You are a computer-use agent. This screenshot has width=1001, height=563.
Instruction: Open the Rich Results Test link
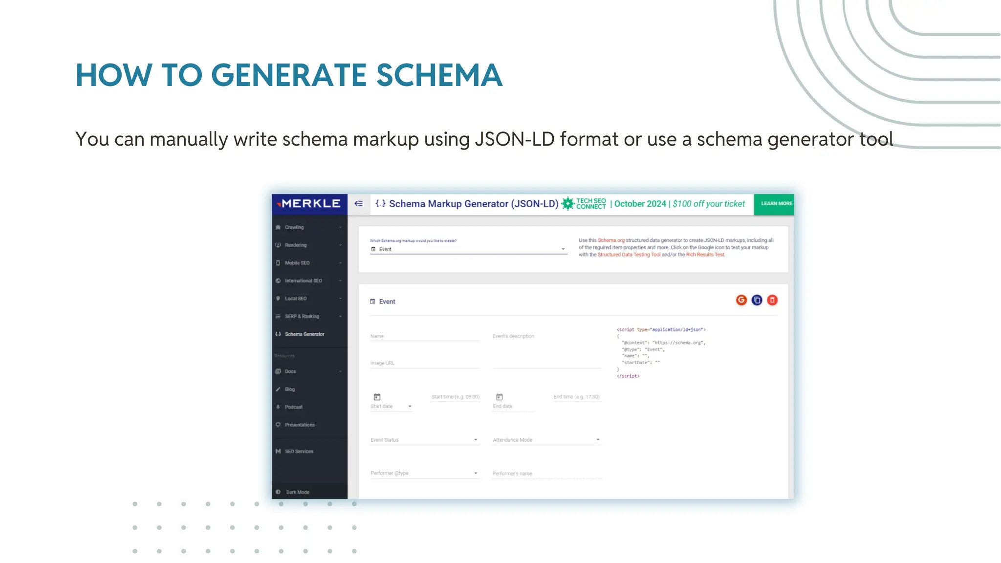pyautogui.click(x=705, y=255)
